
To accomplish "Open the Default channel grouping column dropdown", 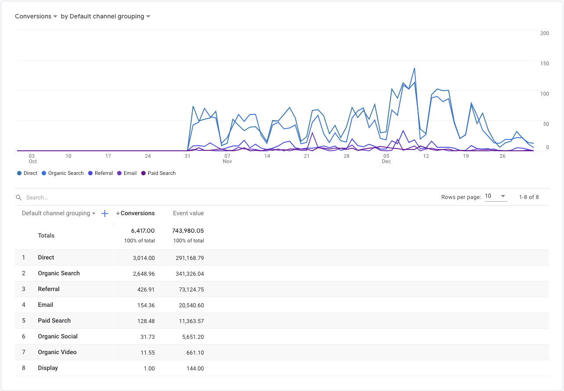I will 58,213.
